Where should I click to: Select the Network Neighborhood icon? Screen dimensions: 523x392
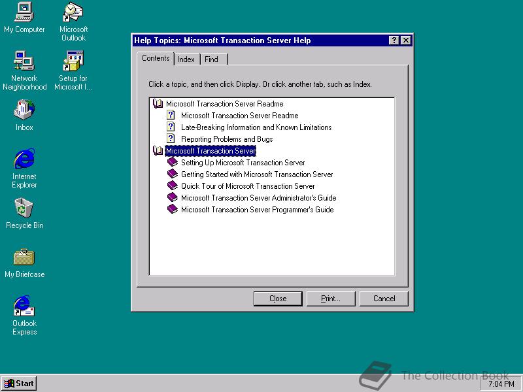[x=24, y=71]
